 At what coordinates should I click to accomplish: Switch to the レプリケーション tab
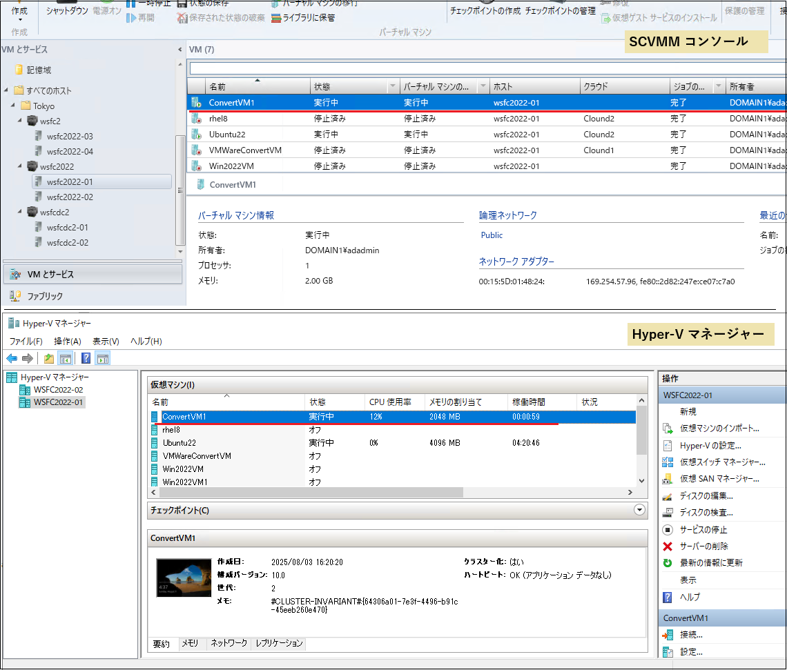(x=279, y=643)
